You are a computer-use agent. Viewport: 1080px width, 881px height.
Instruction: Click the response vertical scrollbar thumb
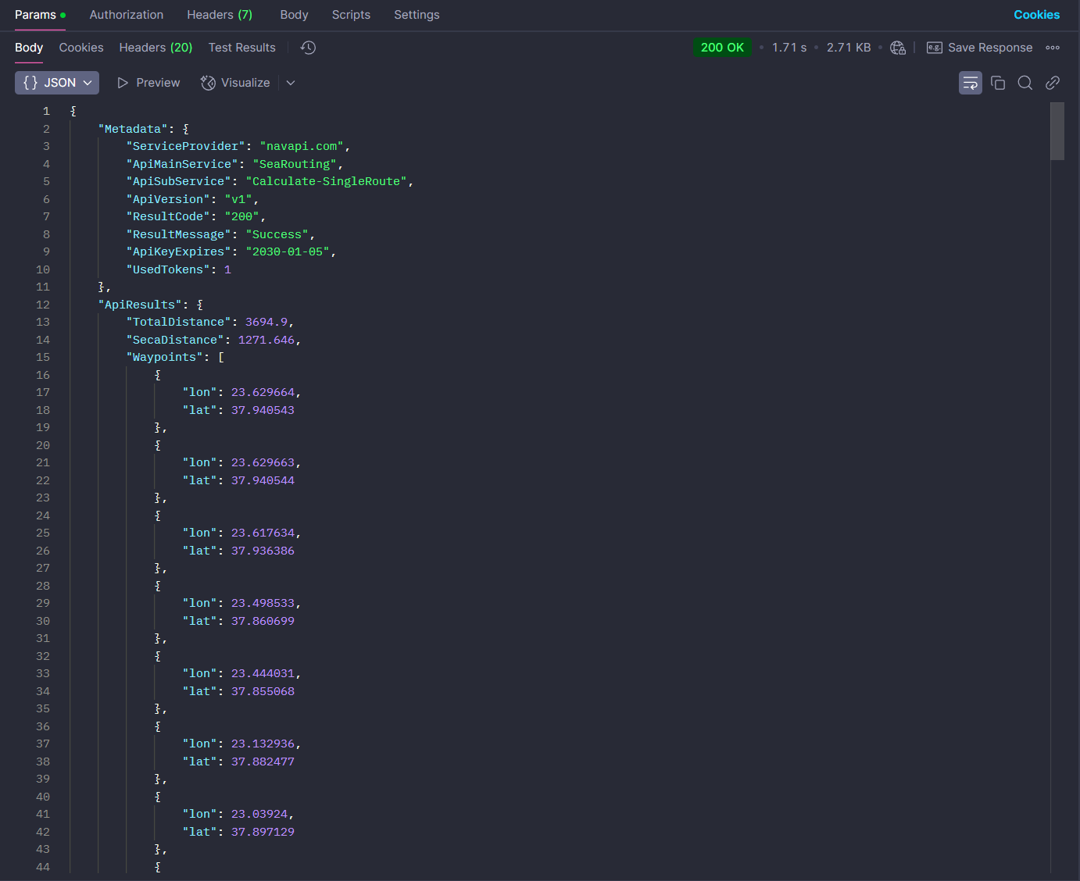click(x=1057, y=131)
